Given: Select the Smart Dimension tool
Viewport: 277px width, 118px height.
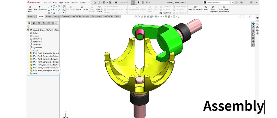Looking at the screenshot, I should [x=40, y=8].
